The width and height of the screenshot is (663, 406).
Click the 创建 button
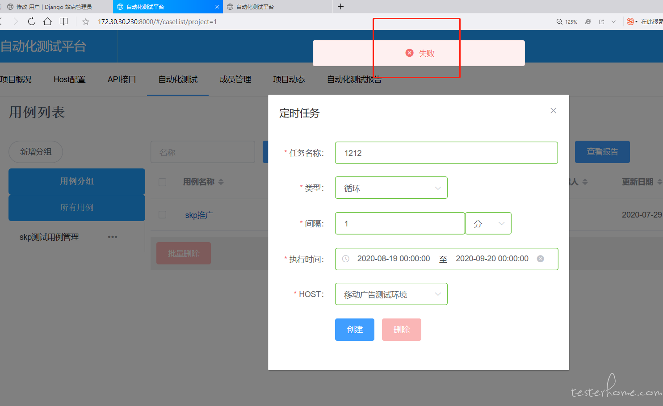355,330
